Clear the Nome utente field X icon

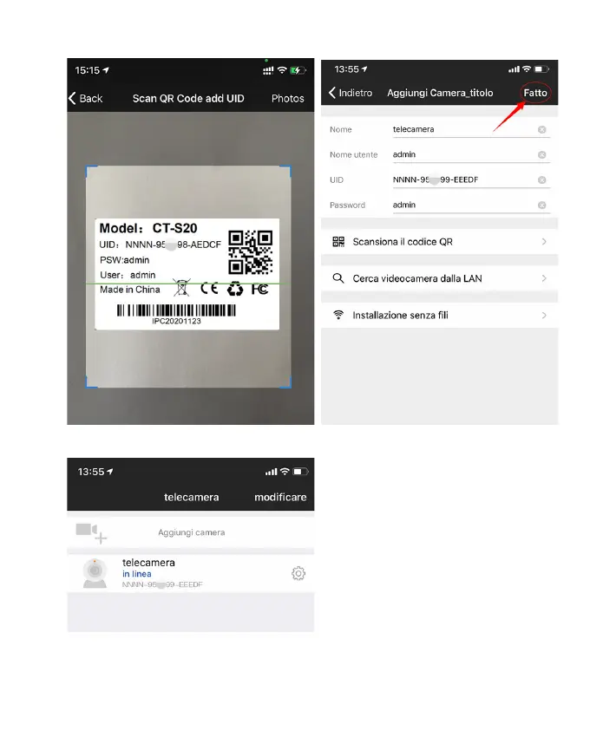(x=542, y=154)
